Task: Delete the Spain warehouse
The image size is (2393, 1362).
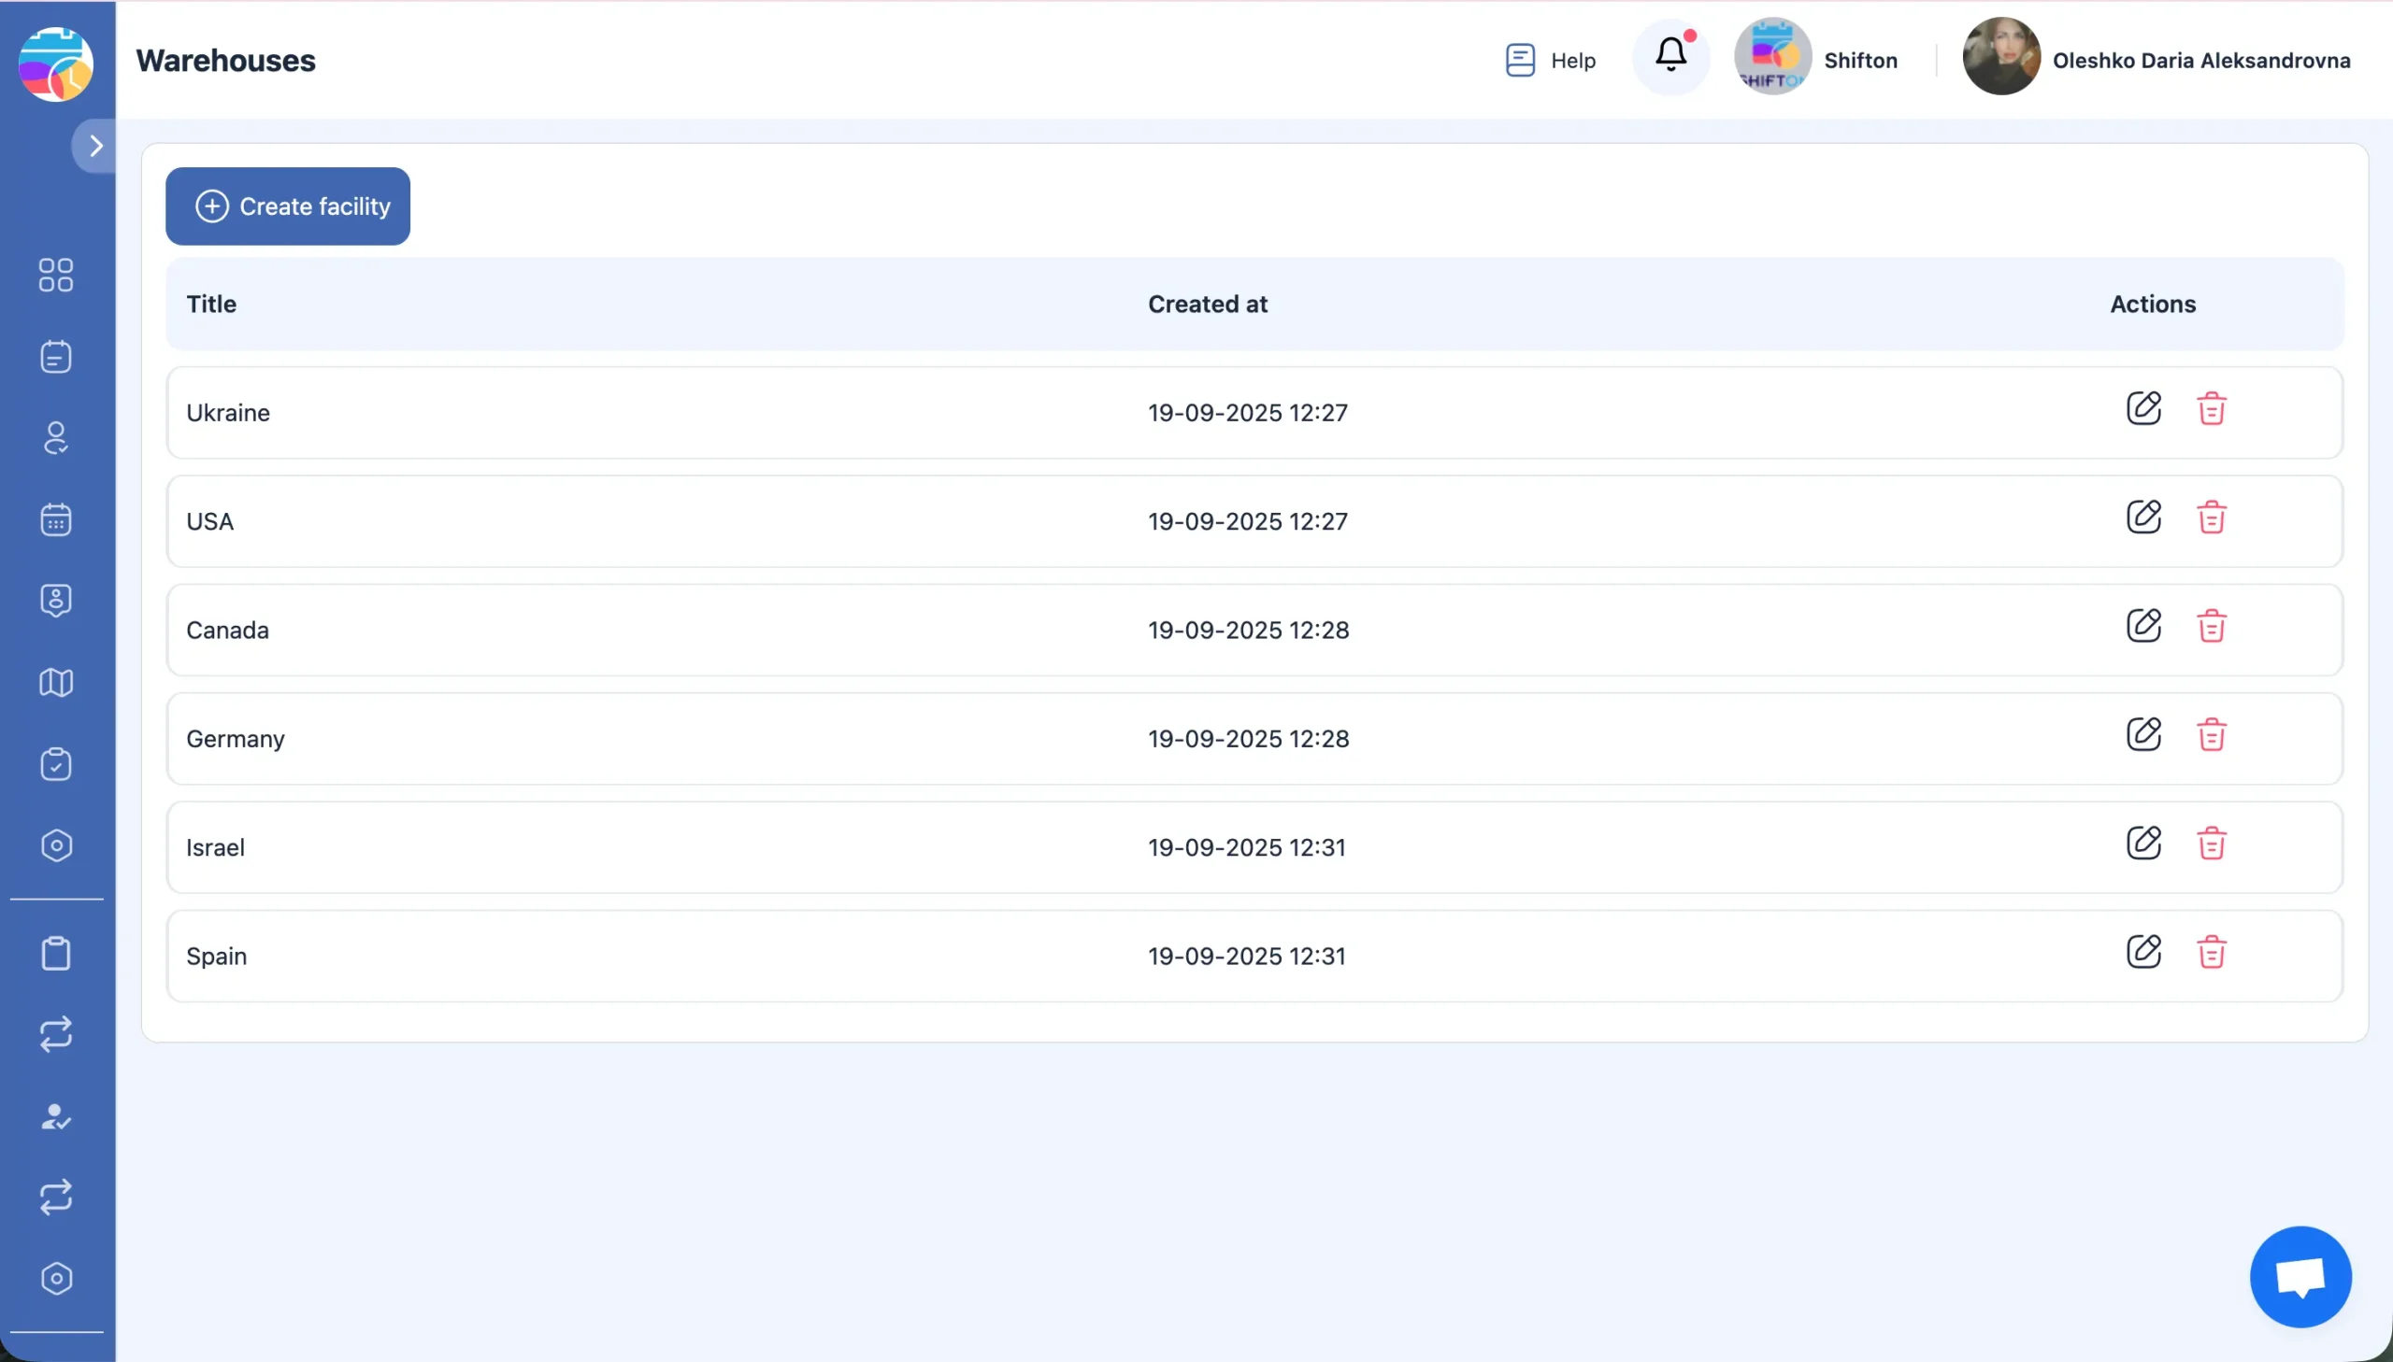Action: coord(2211,952)
